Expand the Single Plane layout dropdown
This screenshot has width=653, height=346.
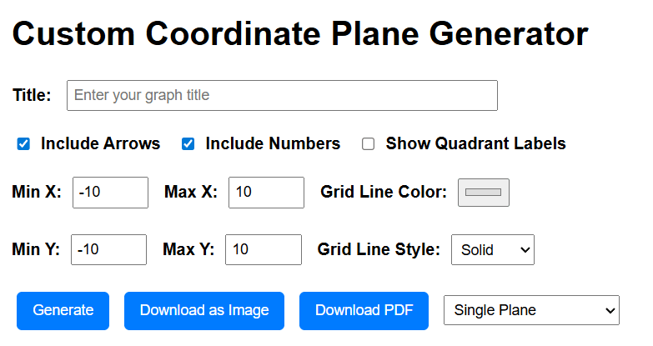click(x=531, y=311)
